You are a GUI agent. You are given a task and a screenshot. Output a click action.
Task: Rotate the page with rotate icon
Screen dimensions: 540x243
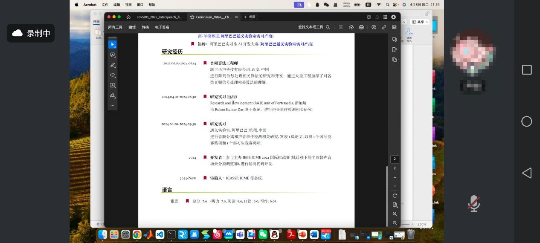395,196
